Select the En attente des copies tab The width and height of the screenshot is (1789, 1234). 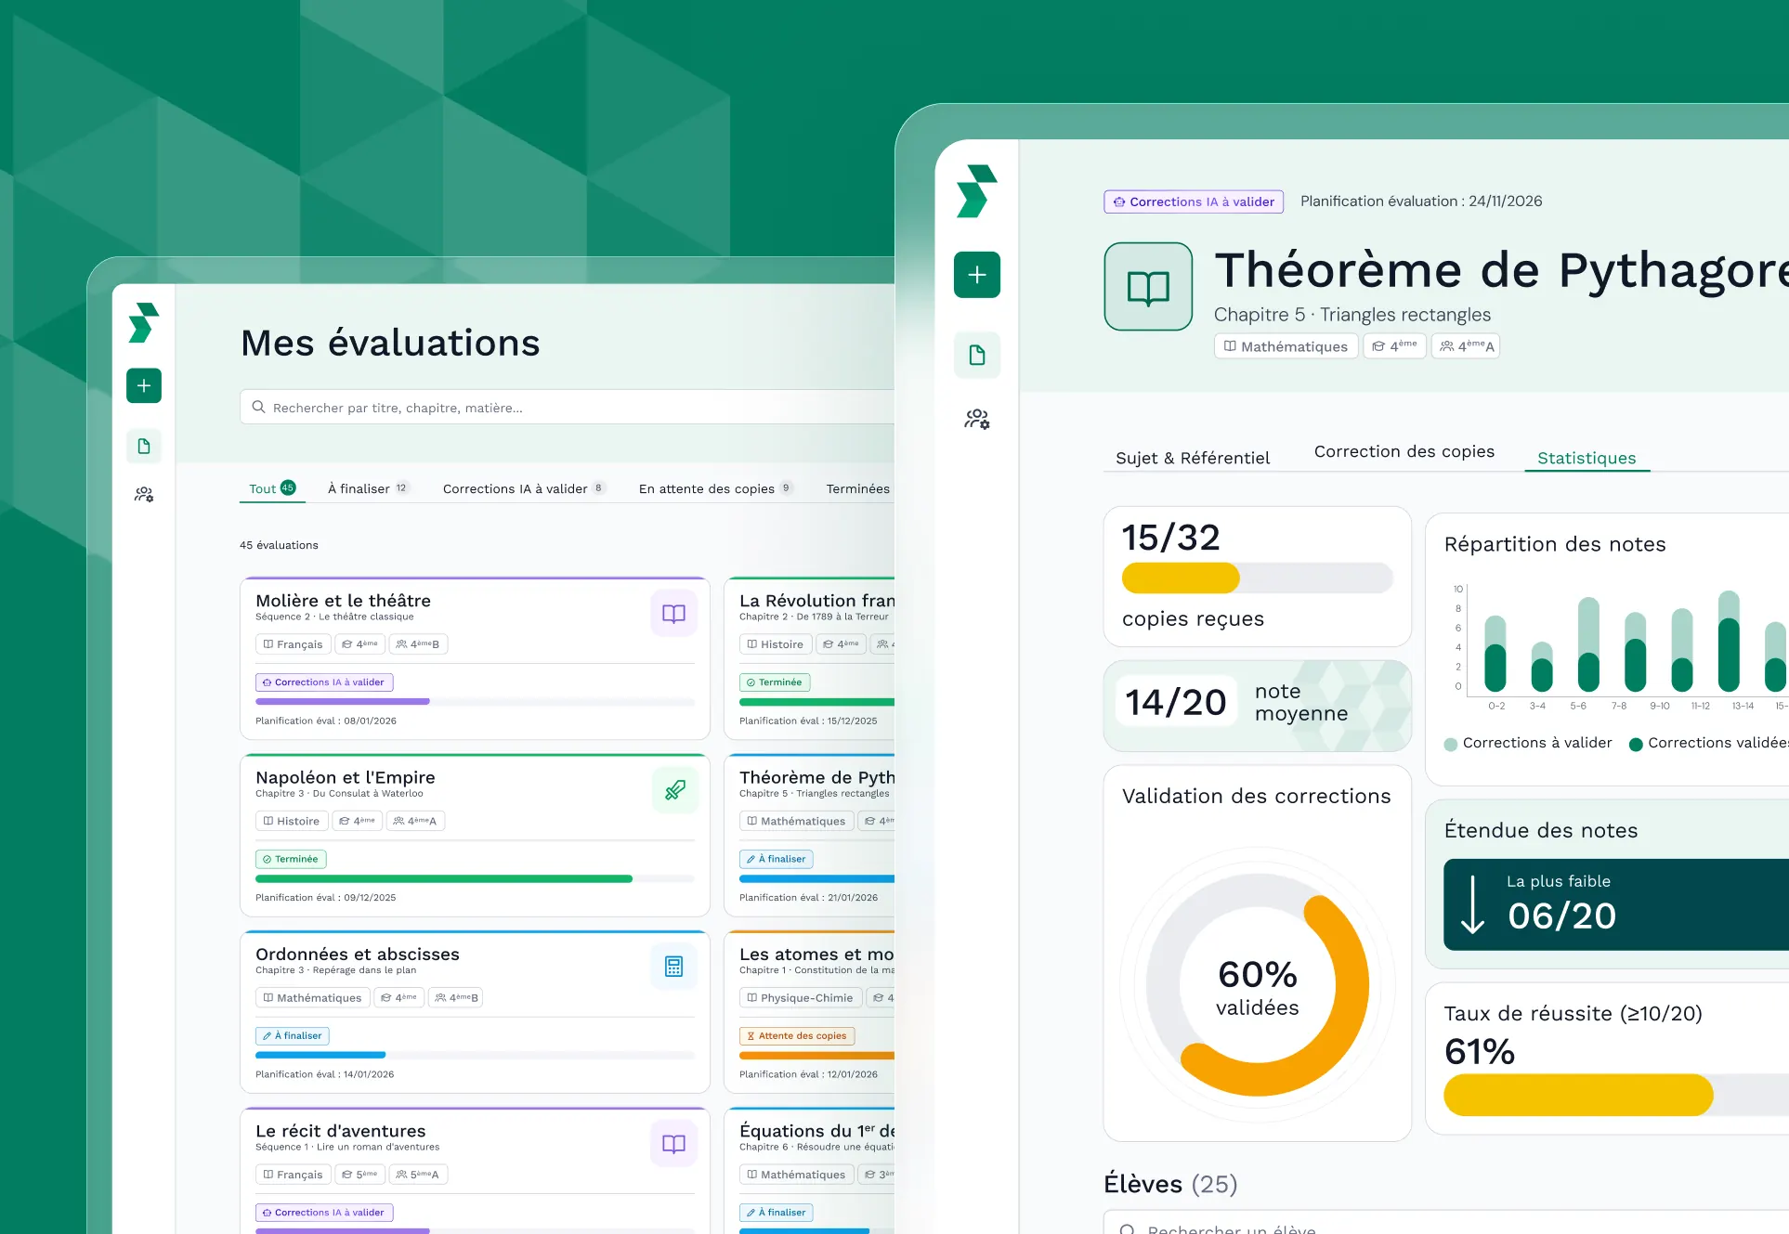coord(715,488)
